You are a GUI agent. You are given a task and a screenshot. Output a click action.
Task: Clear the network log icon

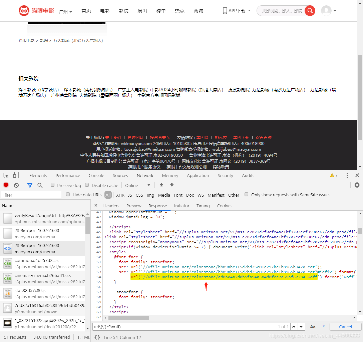pos(16,185)
